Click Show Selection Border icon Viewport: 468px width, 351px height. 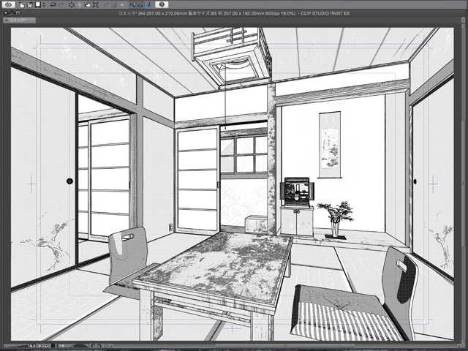(x=122, y=4)
